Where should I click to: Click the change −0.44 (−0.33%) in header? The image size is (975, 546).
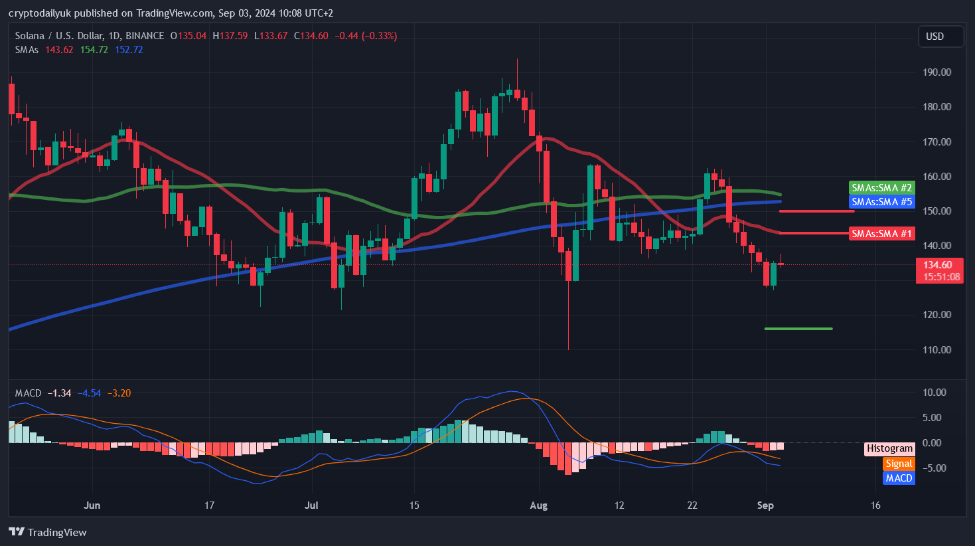366,36
